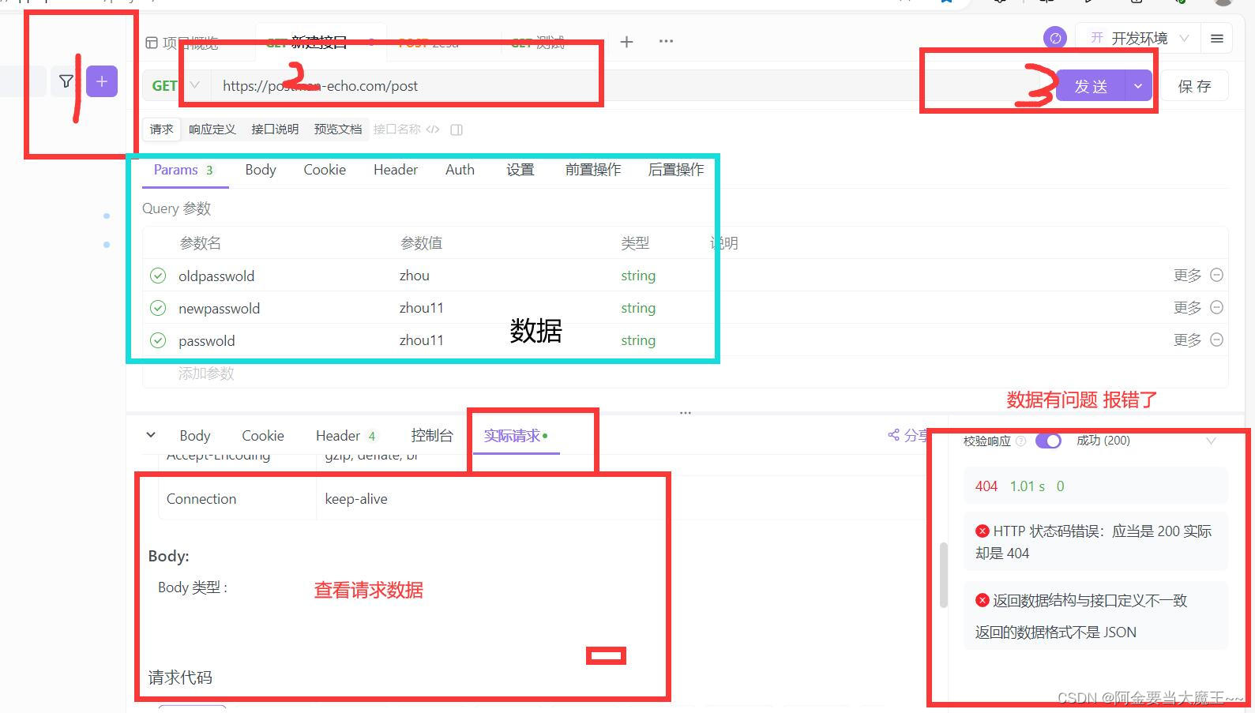The height and width of the screenshot is (713, 1255).
Task: Open the Auth tab
Action: click(460, 170)
